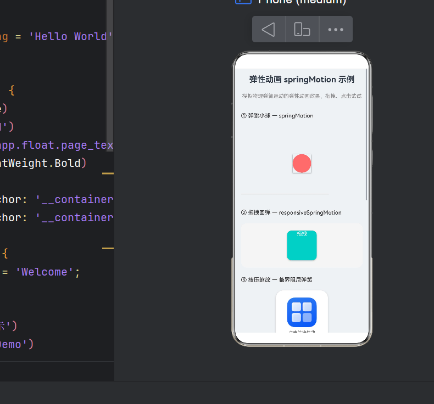This screenshot has height=404, width=434.
Task: Click the '③ 按压缩放 — 临界阻尼弹簧' heading
Action: pos(276,279)
